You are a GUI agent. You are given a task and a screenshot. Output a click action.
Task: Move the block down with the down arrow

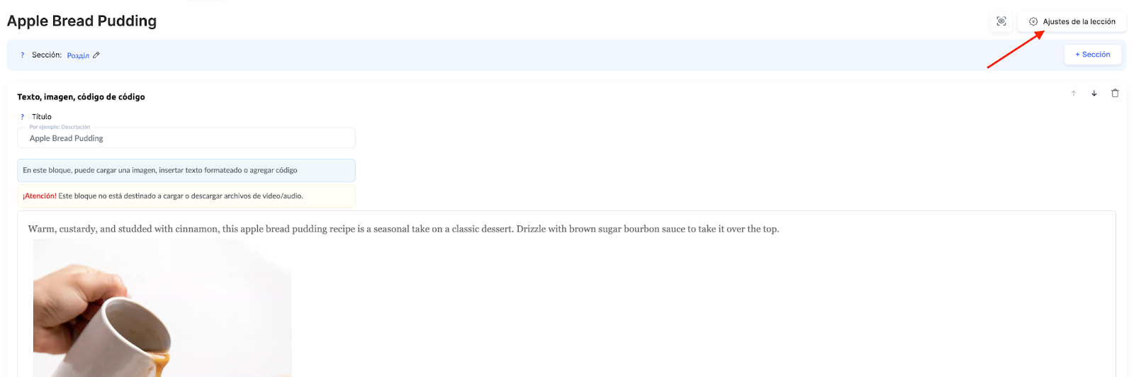click(x=1094, y=94)
